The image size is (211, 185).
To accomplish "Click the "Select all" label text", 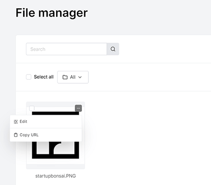I will 43,77.
